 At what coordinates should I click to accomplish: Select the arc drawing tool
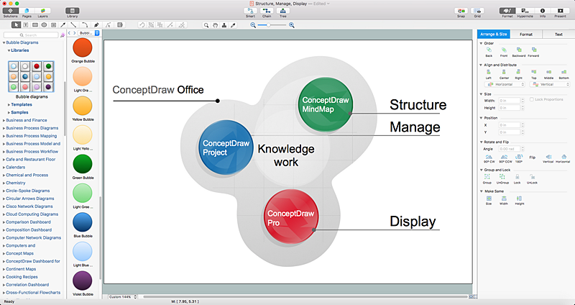pos(85,25)
